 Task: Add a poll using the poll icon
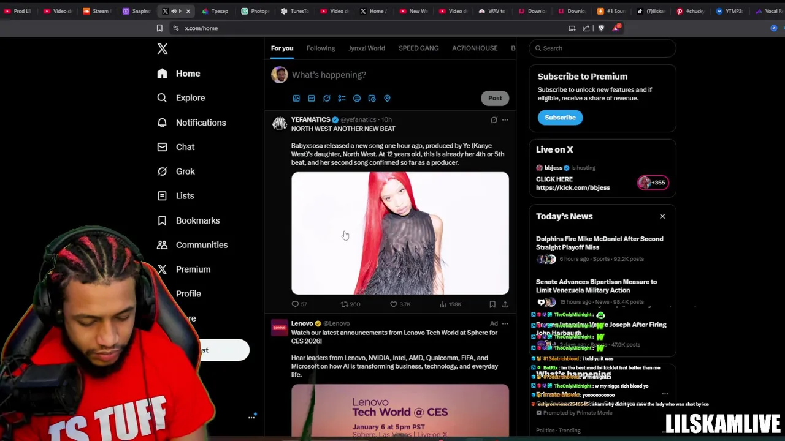(x=342, y=98)
